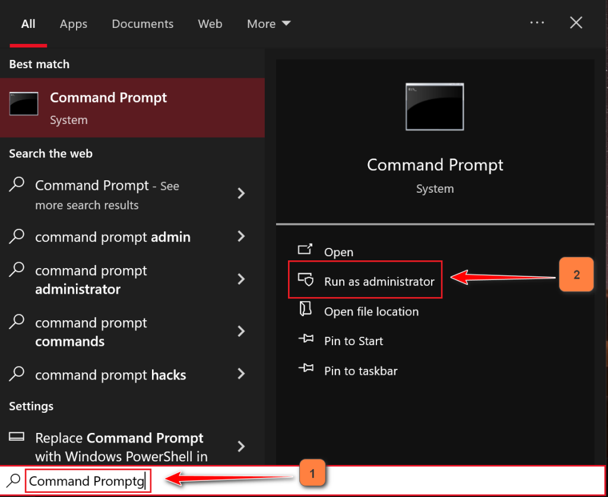Click the Command Prompt icon in Best match
Image resolution: width=608 pixels, height=497 pixels.
(x=24, y=104)
